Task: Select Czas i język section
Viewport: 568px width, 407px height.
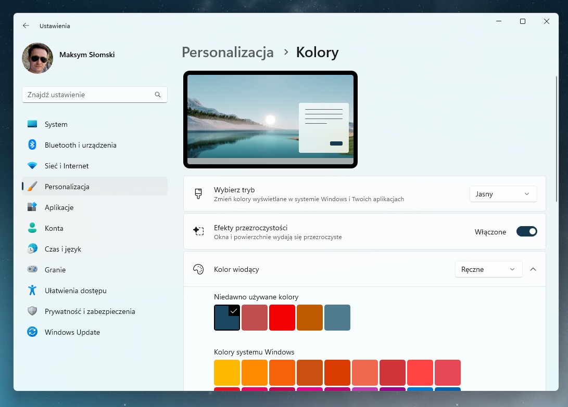Action: coord(63,249)
